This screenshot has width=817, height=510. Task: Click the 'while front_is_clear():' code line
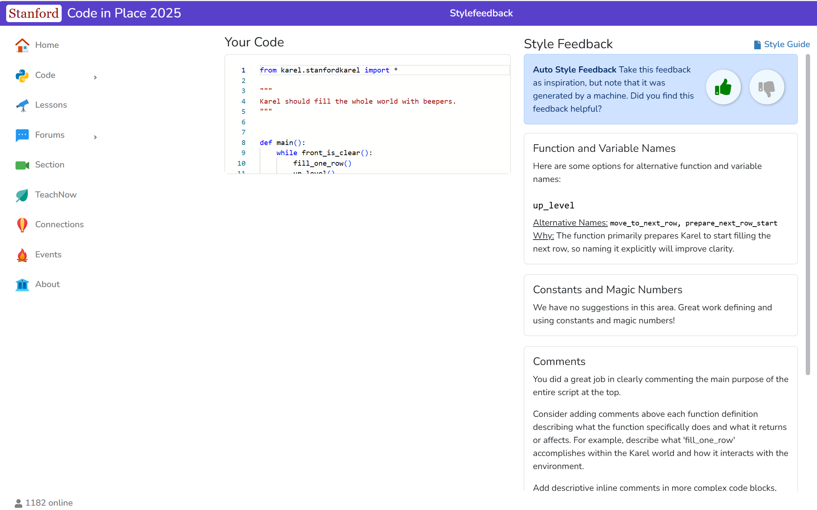[x=324, y=153]
